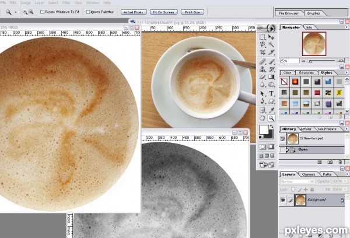Select the Rectangular Marquee tool
This screenshot has width=350, height=238.
click(262, 37)
